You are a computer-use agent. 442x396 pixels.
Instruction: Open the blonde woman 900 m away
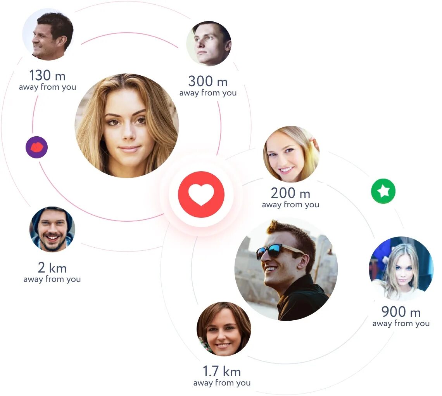coord(401,268)
